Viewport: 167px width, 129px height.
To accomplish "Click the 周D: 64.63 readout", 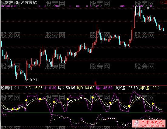I will click(x=85, y=88).
